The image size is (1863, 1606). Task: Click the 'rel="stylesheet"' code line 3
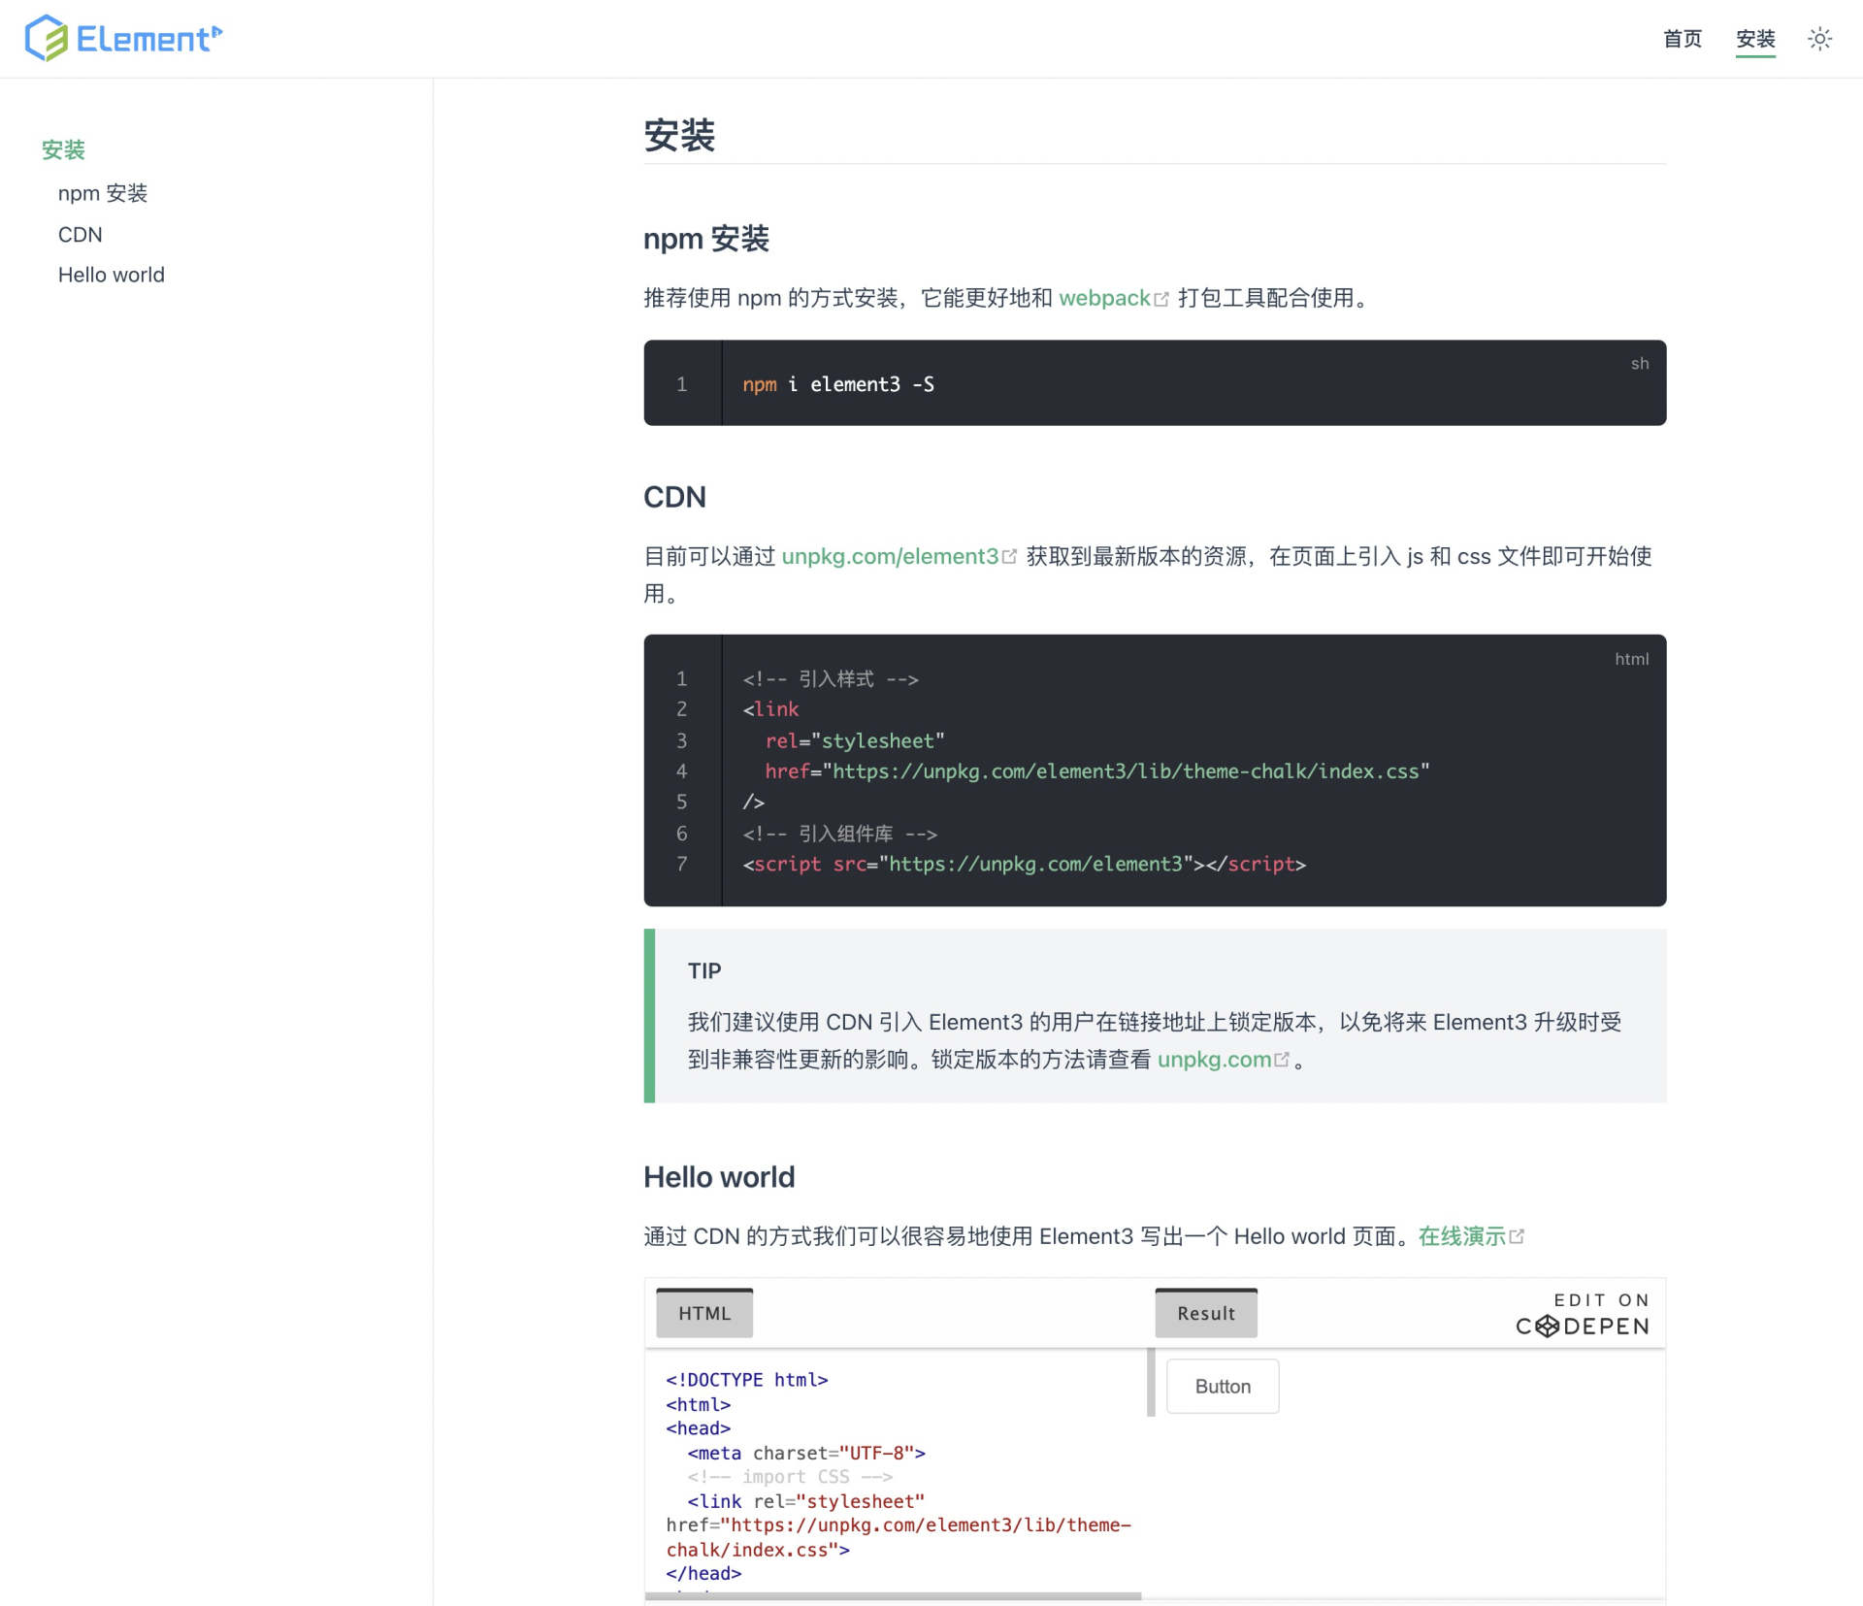(855, 740)
